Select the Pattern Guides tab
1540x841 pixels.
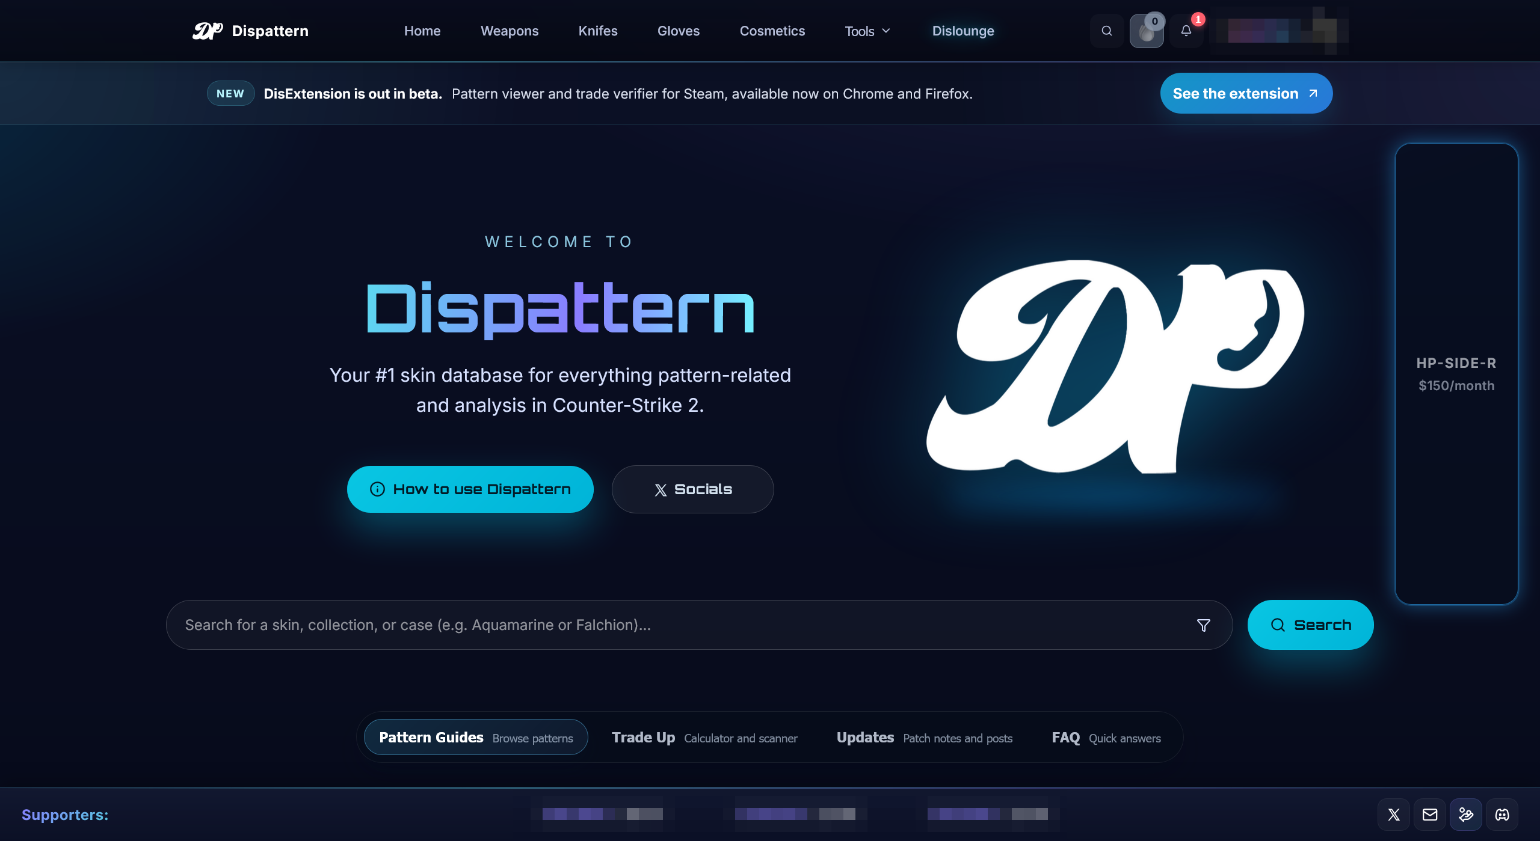coord(475,737)
